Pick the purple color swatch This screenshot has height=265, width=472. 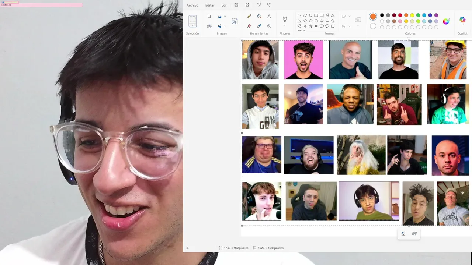tap(436, 15)
